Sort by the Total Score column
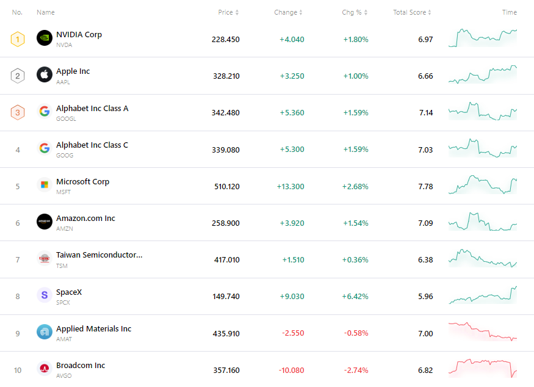 pos(412,12)
